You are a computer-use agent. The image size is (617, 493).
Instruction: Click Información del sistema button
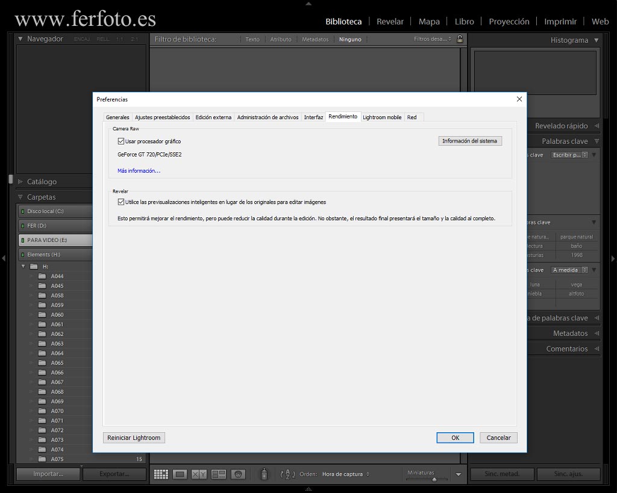pos(470,141)
